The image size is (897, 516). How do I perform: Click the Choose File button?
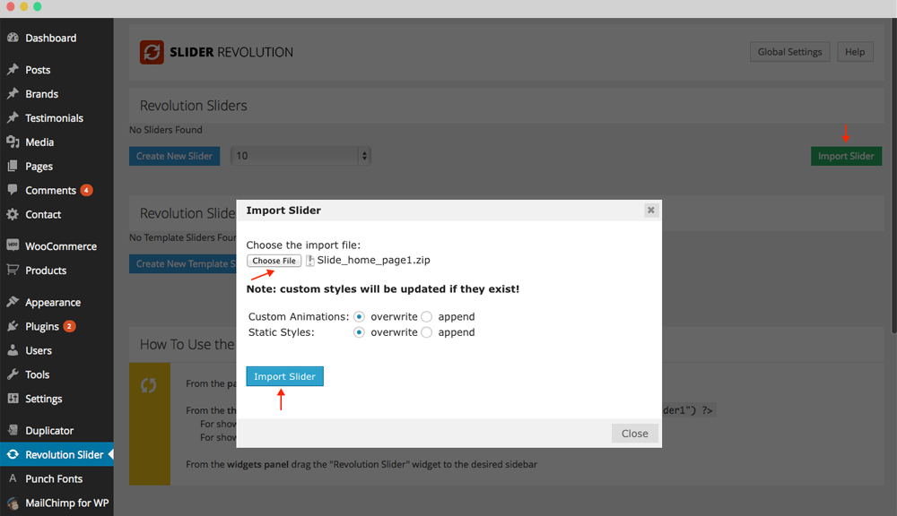(x=274, y=261)
